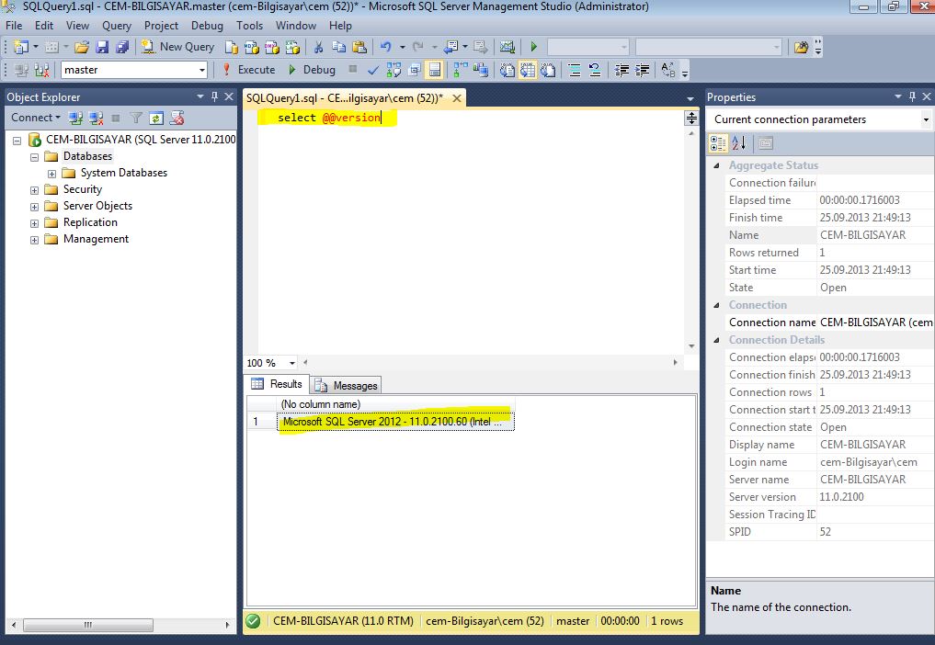Click the Microsoft SQL Server 2012 result cell

pyautogui.click(x=394, y=422)
